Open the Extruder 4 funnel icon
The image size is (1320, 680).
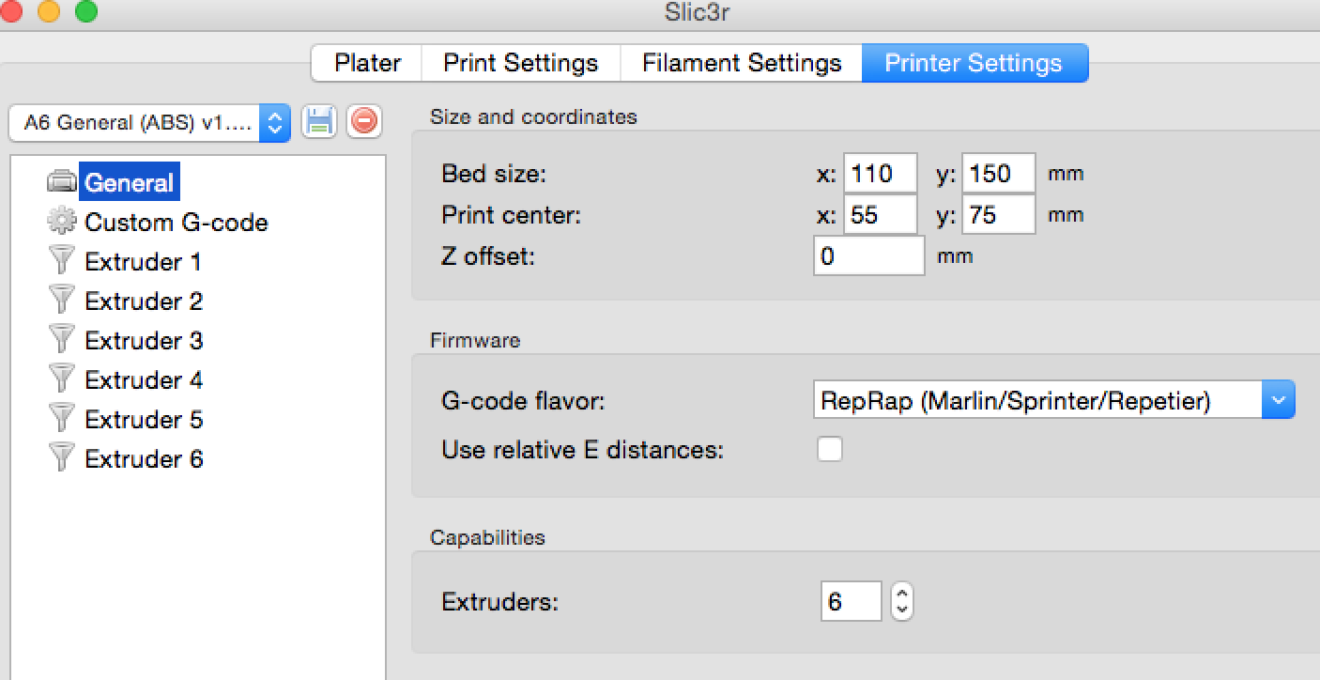click(x=62, y=379)
